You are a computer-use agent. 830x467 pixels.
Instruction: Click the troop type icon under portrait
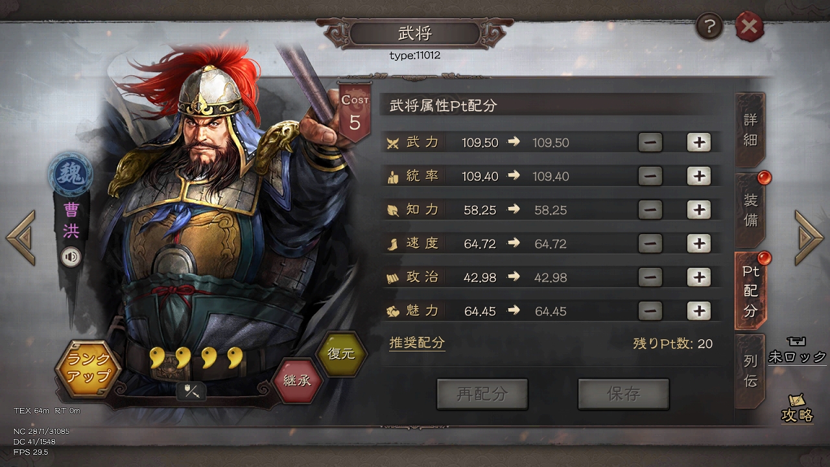(192, 391)
